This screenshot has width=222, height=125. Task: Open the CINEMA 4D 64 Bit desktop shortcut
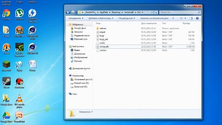(32, 33)
